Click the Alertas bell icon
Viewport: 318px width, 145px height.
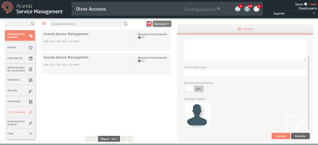pos(30,48)
